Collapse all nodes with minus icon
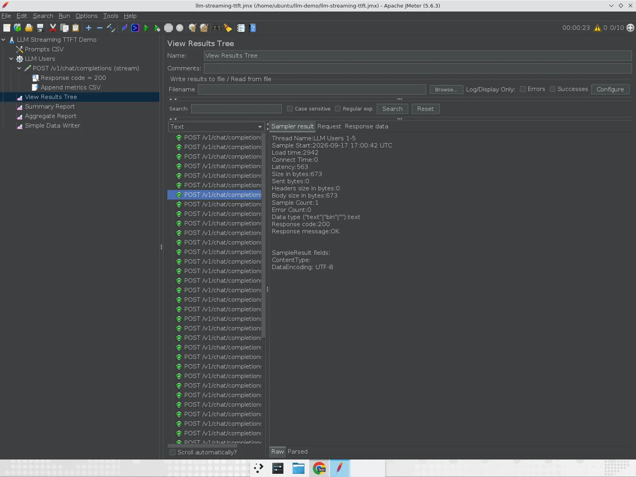This screenshot has height=477, width=636. point(100,28)
